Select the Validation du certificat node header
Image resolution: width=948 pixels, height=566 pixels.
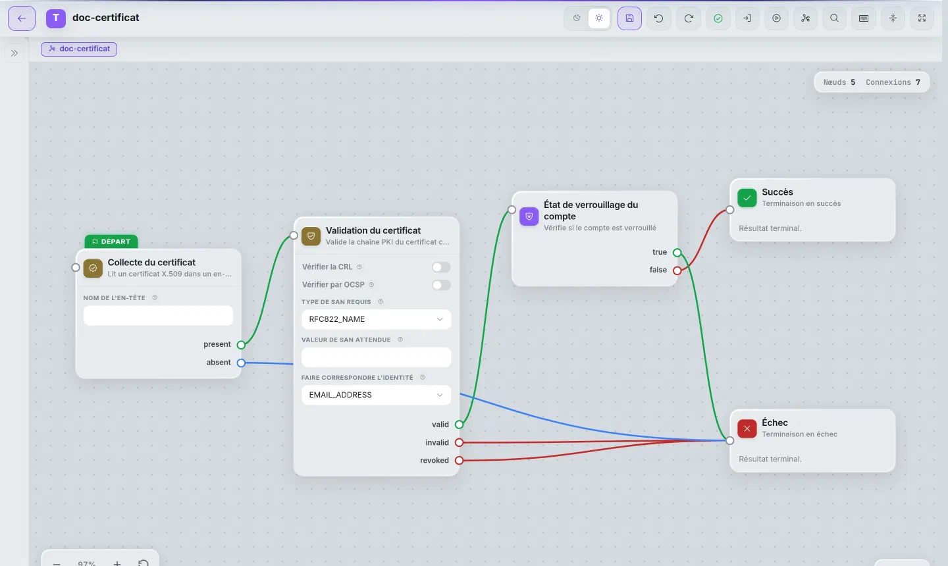[x=376, y=236]
